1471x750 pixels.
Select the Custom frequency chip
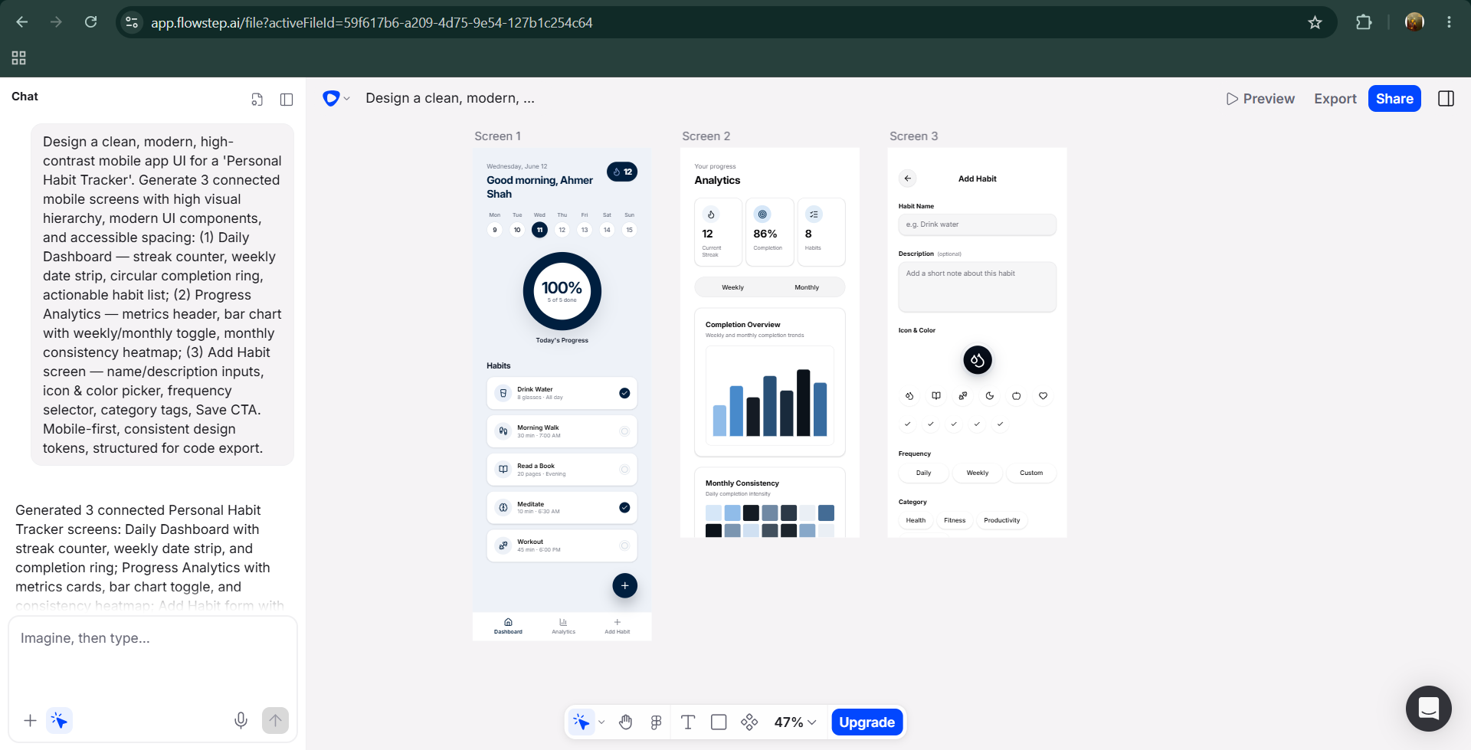1030,473
